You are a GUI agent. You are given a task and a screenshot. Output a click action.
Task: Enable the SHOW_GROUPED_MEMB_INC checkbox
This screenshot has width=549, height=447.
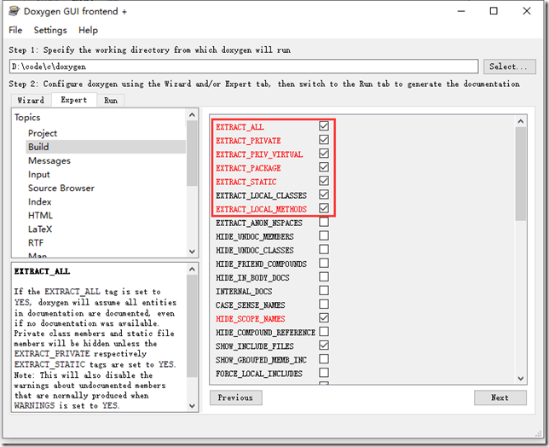pyautogui.click(x=324, y=359)
